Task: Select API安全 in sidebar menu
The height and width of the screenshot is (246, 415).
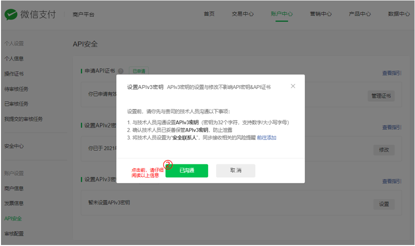Action: pos(13,219)
